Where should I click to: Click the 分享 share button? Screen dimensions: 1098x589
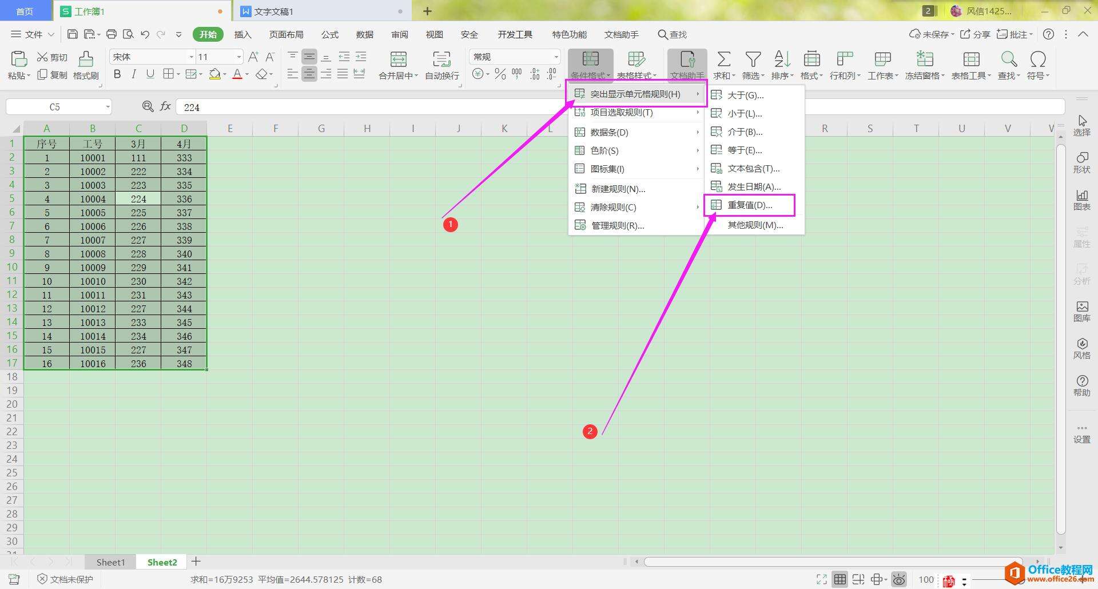point(975,34)
